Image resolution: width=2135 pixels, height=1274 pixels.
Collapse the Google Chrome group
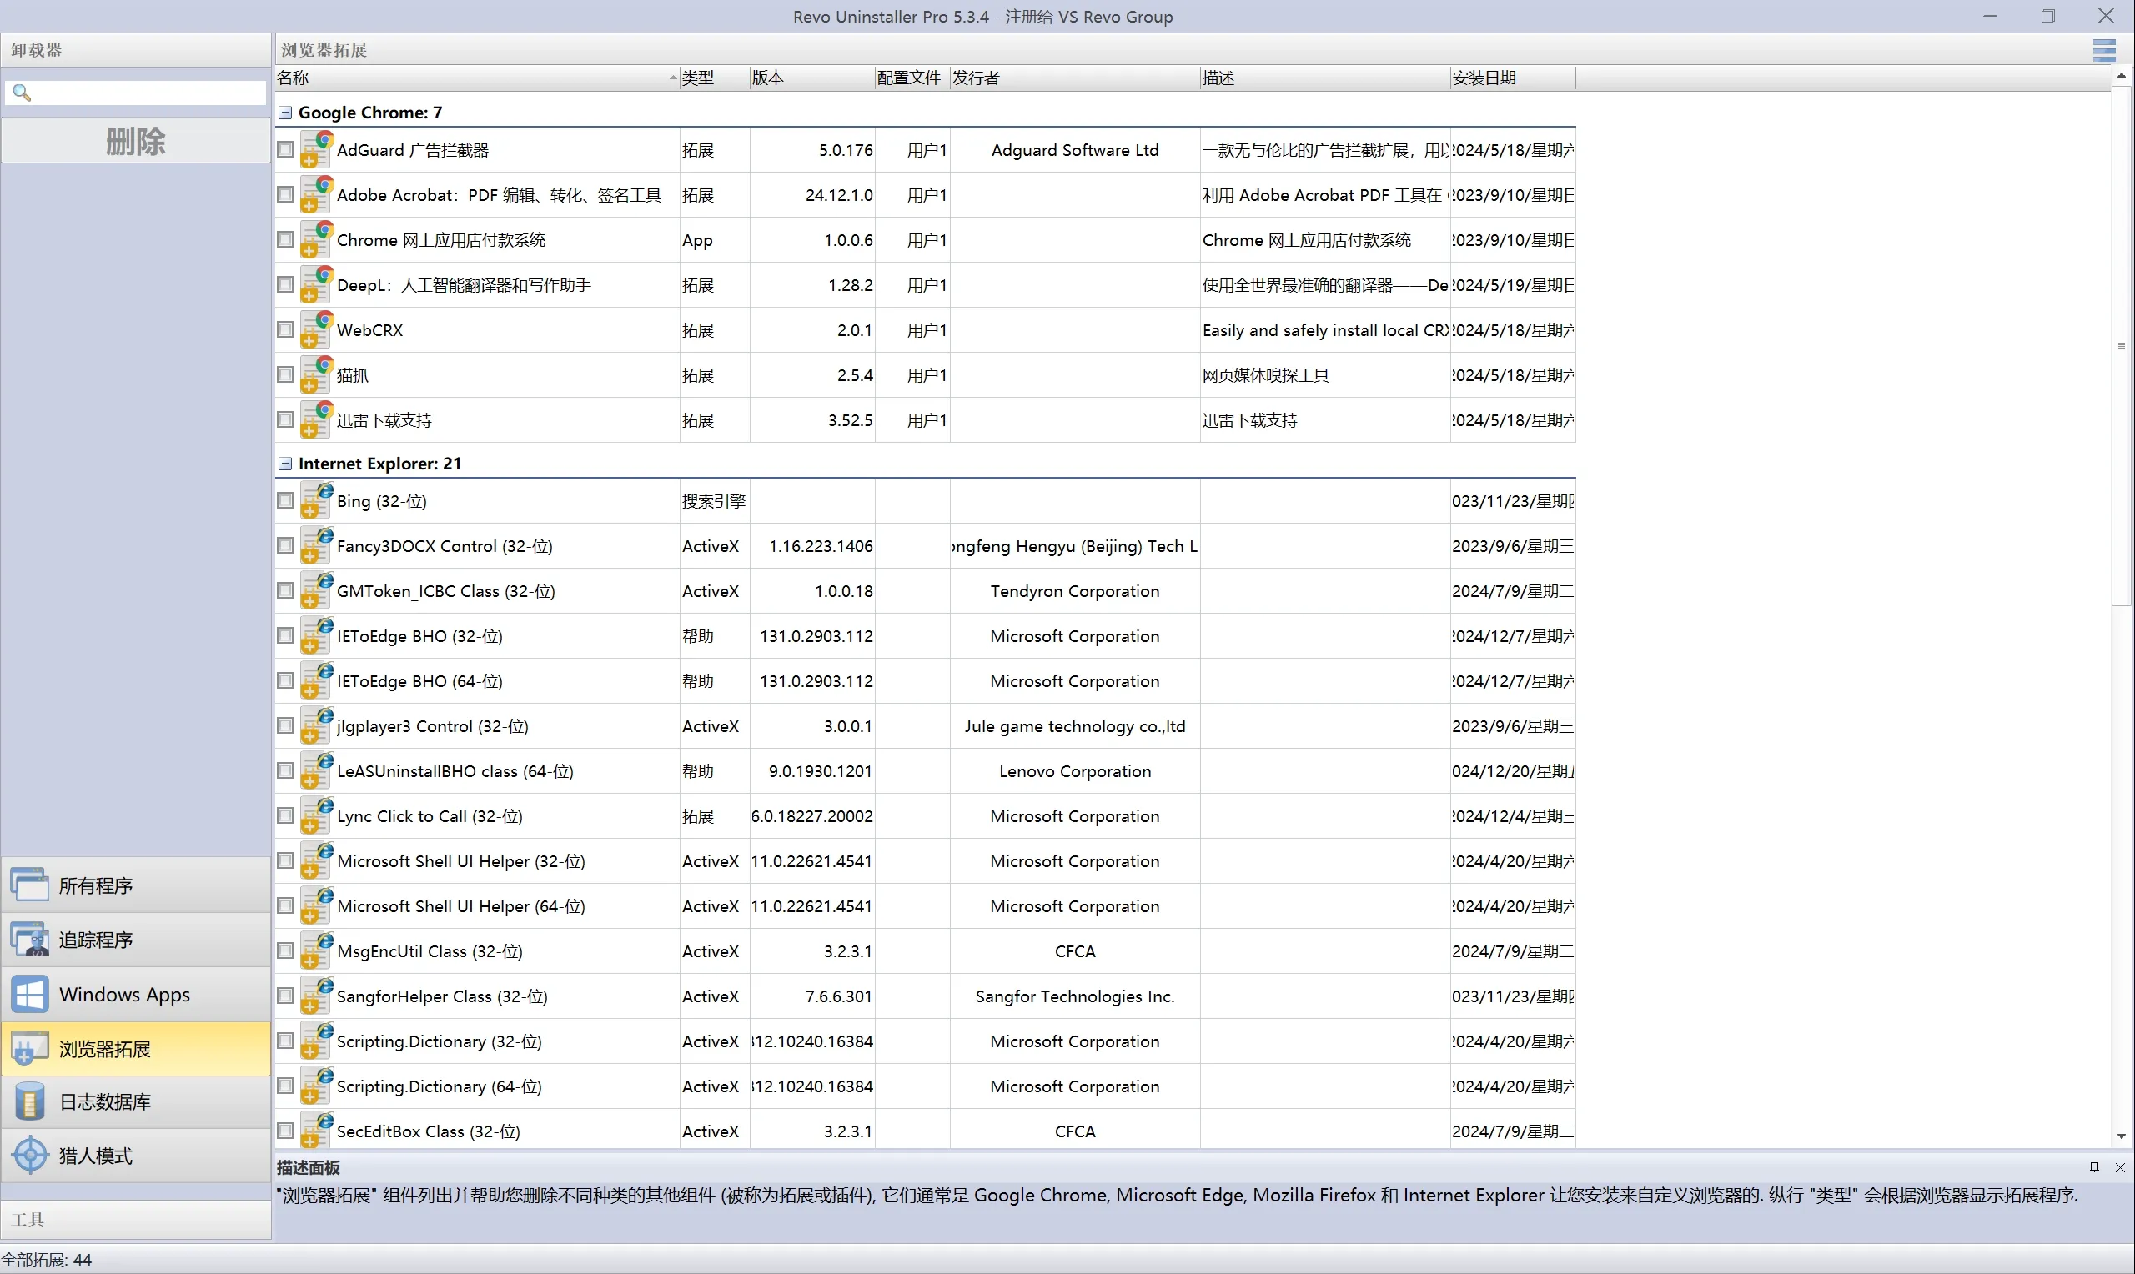[285, 113]
